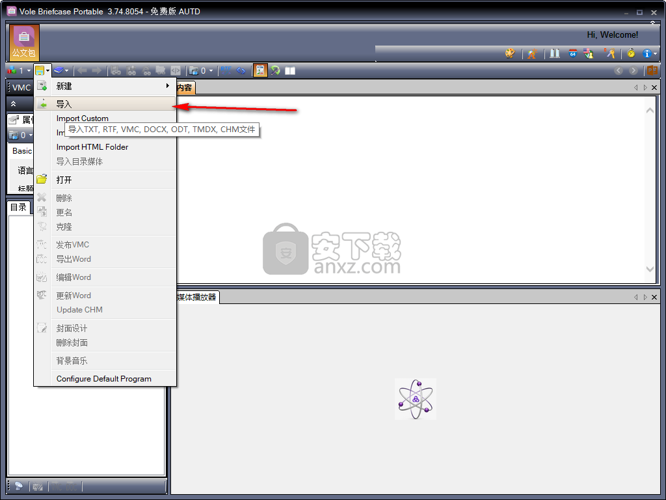Click 更名 rename menu item

[x=105, y=213]
